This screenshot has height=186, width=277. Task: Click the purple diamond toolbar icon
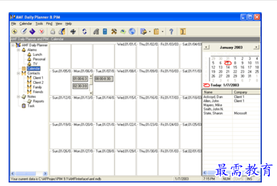[x=32, y=31]
